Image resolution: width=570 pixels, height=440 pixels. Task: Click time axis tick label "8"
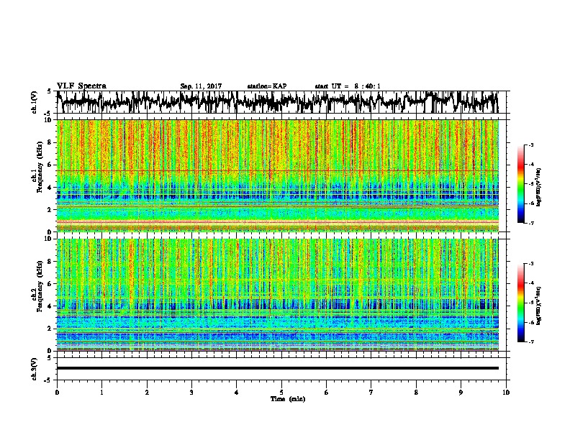coord(416,393)
